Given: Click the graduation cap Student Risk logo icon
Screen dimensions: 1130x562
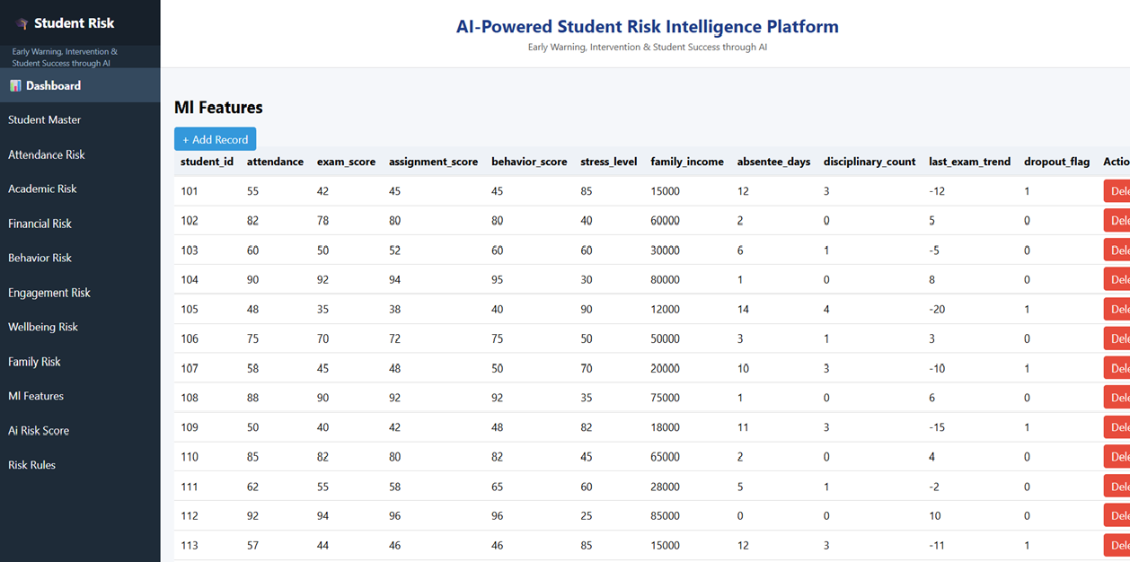Looking at the screenshot, I should (x=22, y=22).
